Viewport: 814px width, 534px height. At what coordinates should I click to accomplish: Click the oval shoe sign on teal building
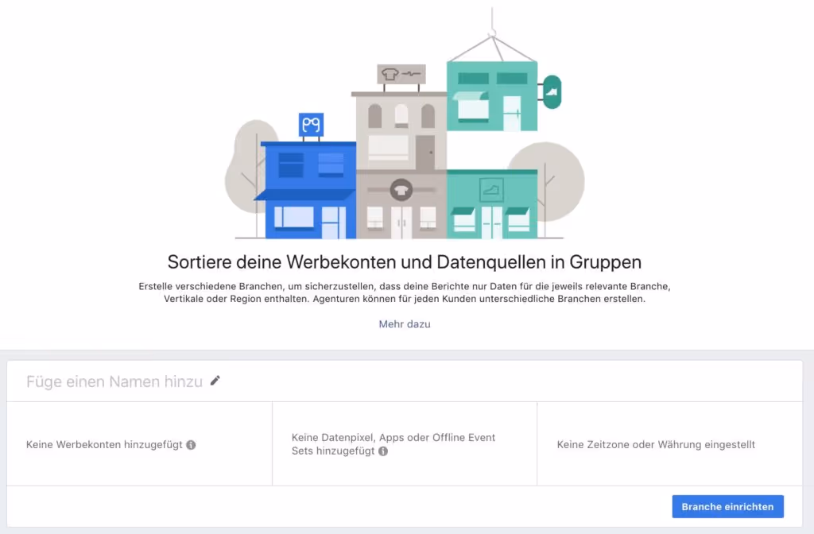(x=552, y=92)
